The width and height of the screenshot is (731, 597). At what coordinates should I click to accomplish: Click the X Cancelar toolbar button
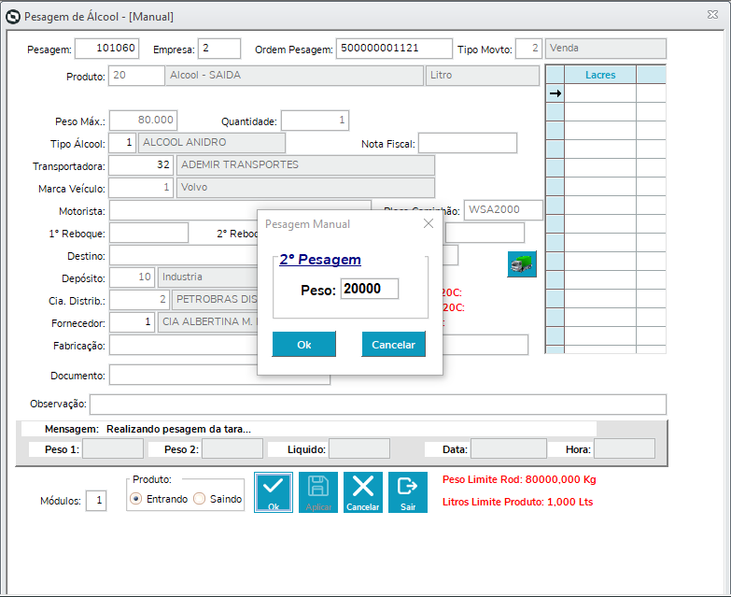(x=363, y=492)
